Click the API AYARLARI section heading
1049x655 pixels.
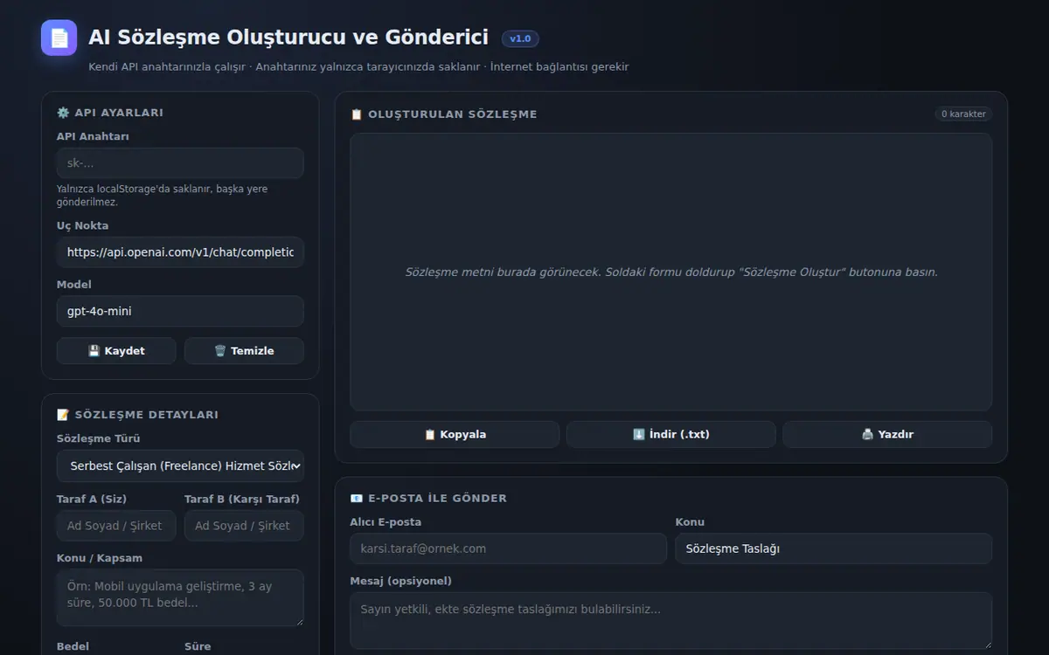(110, 113)
